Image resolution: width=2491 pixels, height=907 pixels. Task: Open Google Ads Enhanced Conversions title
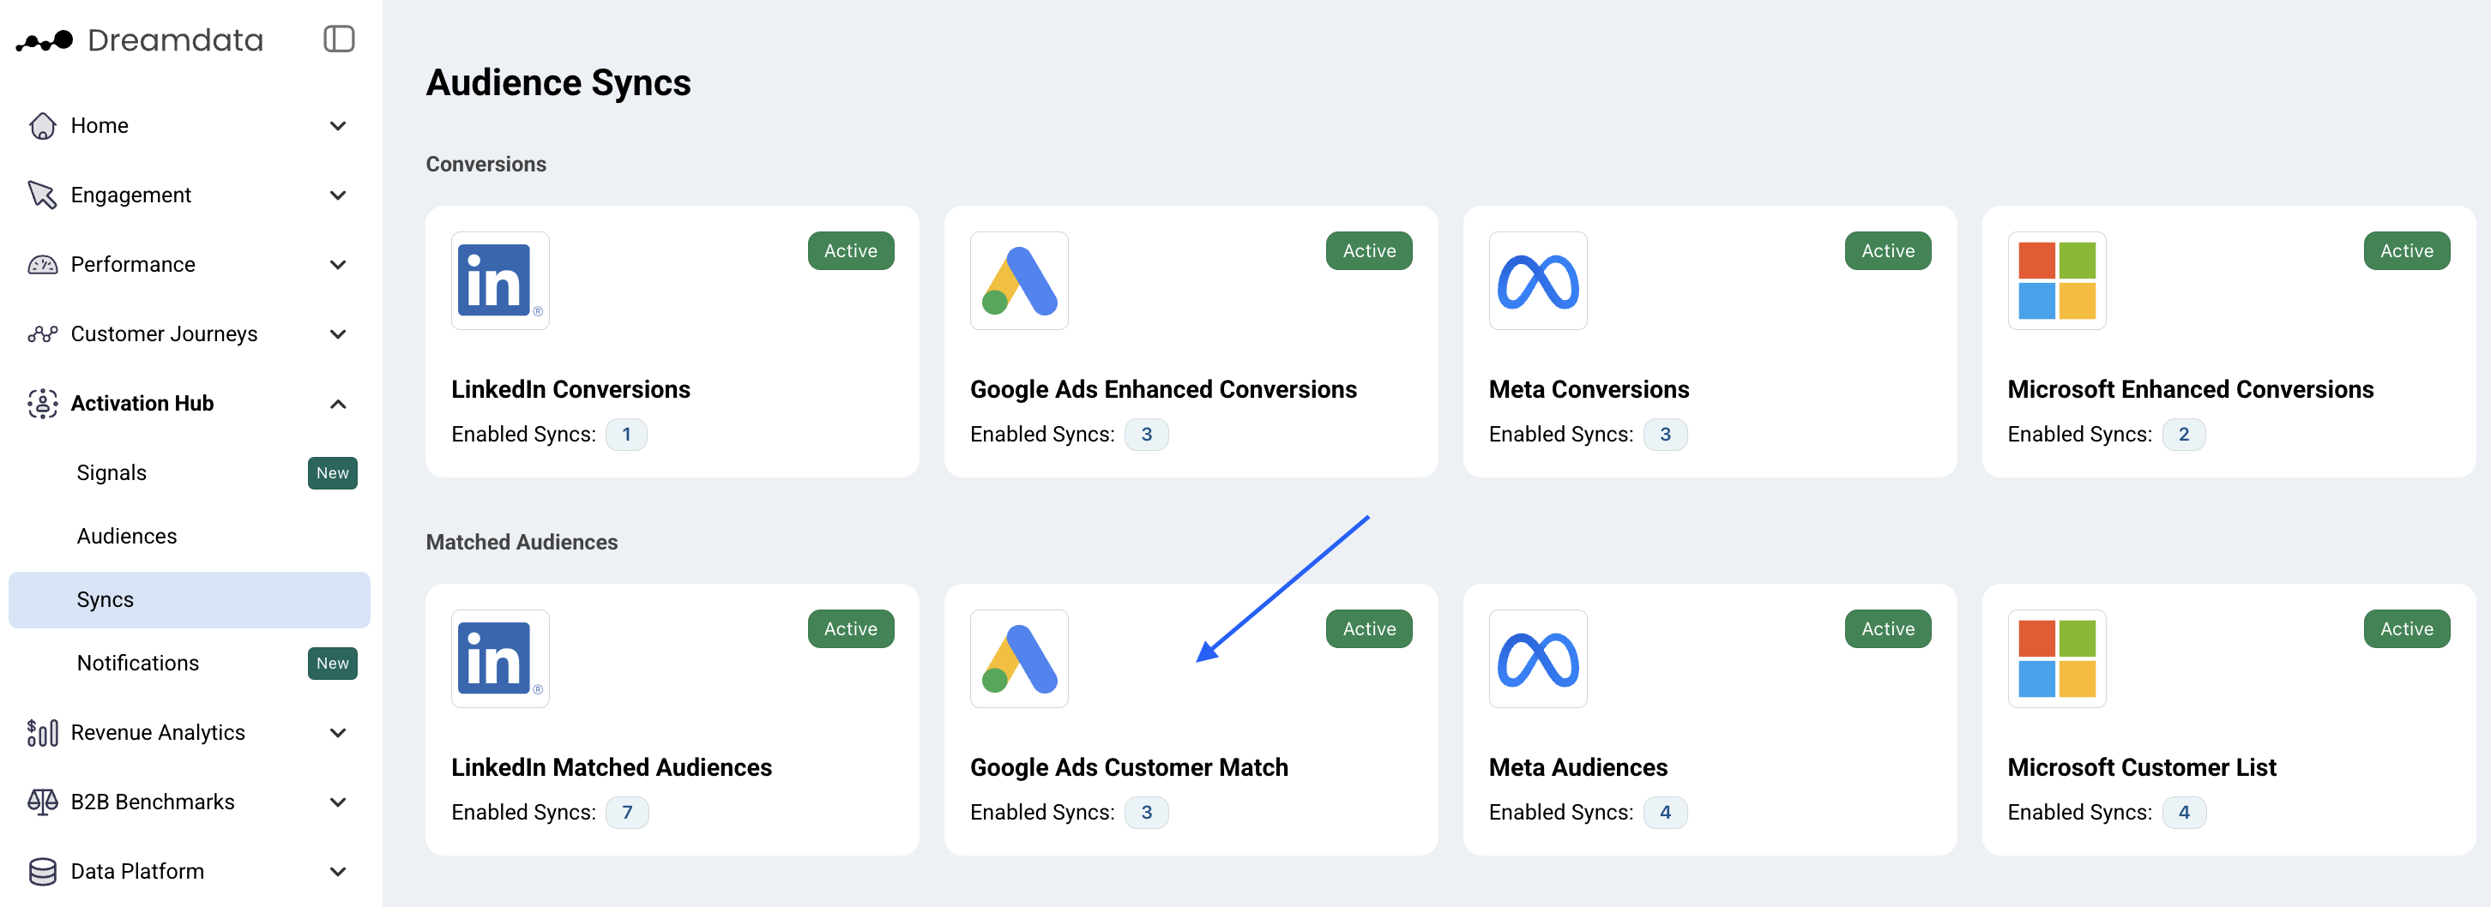(1163, 389)
